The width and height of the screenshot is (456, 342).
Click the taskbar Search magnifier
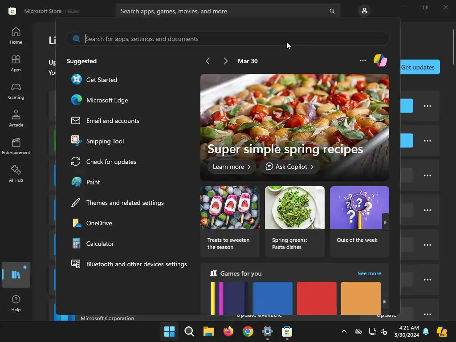[x=189, y=331]
